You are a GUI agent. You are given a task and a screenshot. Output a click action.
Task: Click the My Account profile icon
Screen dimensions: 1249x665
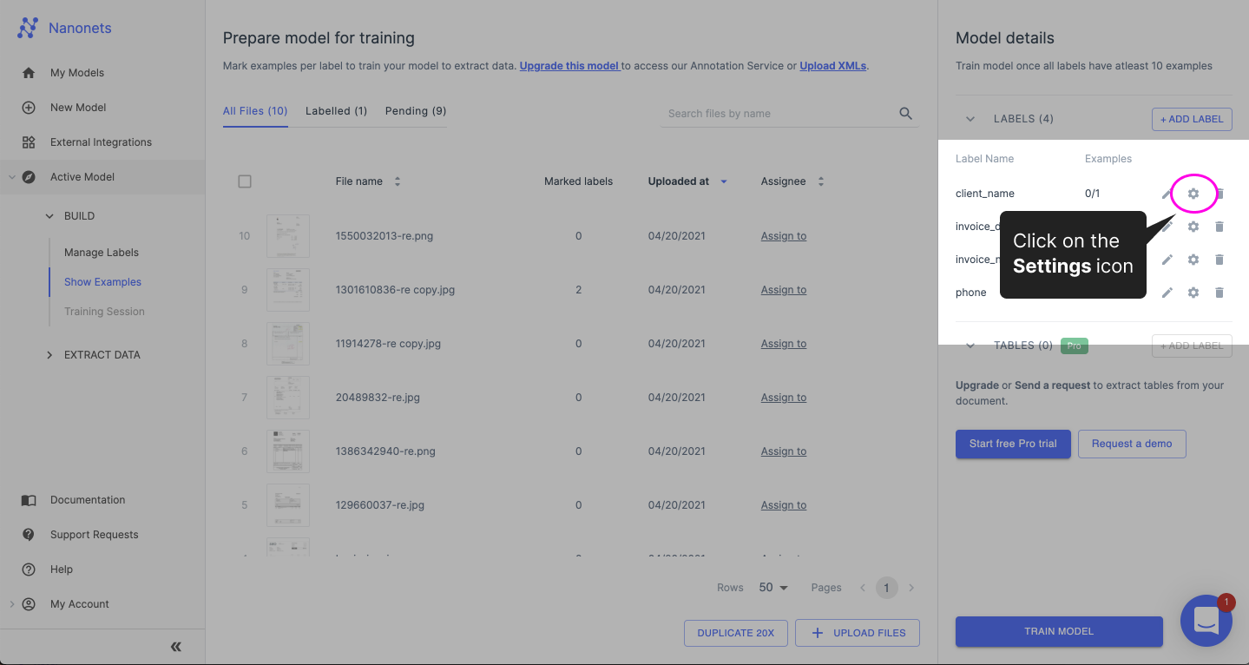[x=29, y=604]
